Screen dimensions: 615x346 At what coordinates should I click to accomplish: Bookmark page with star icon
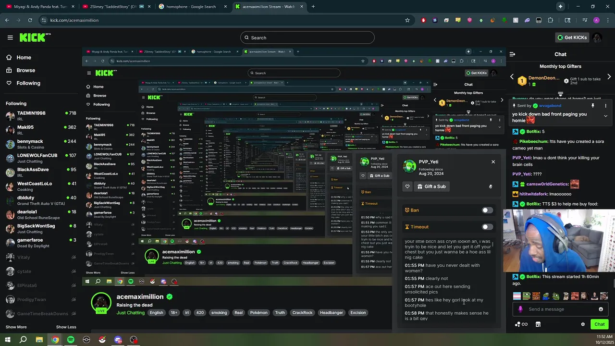pos(407,20)
